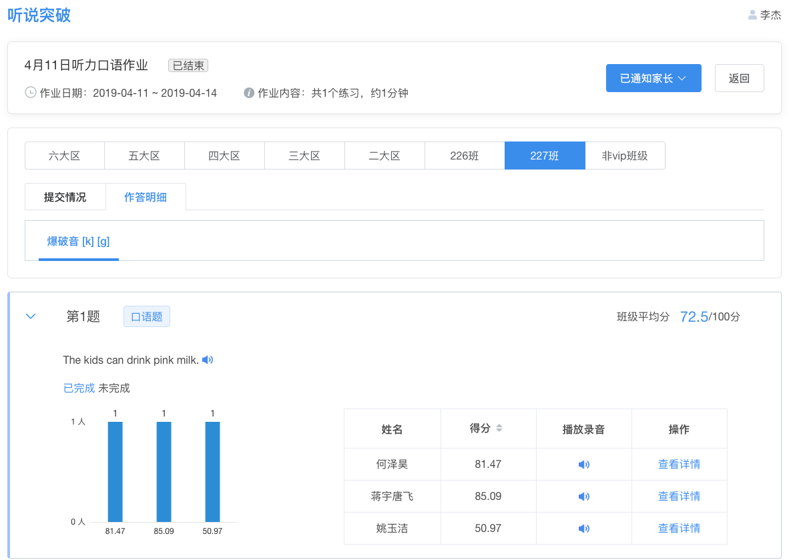Click the 第1题 question heading
The height and width of the screenshot is (560, 795).
83,317
